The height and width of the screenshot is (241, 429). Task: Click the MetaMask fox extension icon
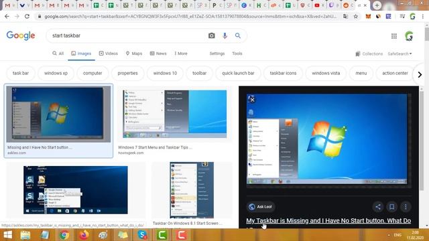coord(368,16)
